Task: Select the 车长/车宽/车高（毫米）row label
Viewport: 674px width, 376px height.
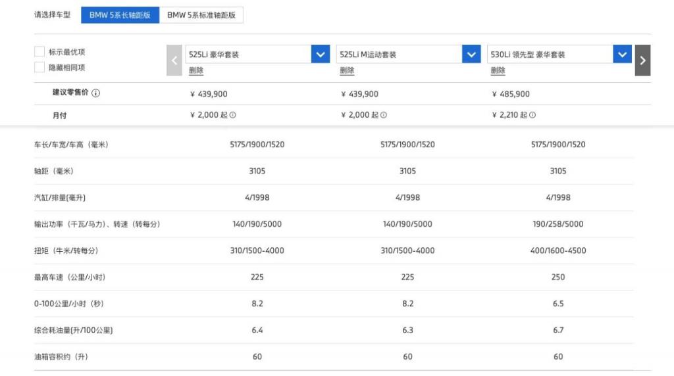Action: pos(71,145)
